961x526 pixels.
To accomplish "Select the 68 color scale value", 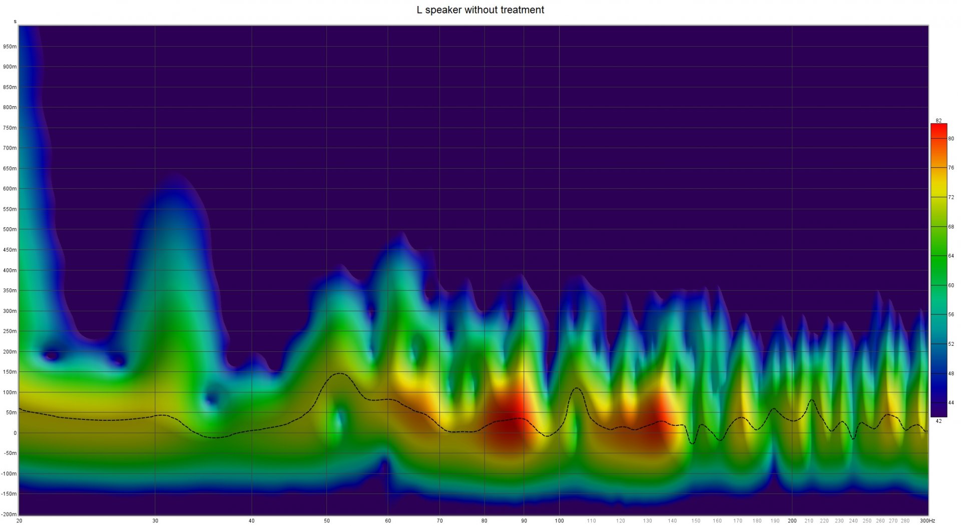I will pos(951,227).
